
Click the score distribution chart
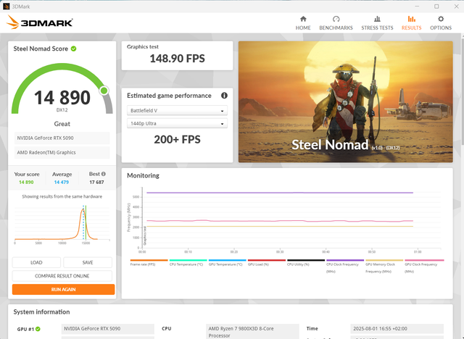coord(62,224)
